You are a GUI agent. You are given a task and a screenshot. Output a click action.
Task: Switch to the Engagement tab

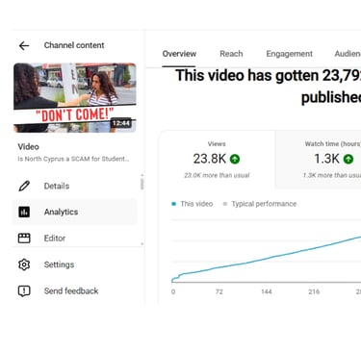point(289,54)
